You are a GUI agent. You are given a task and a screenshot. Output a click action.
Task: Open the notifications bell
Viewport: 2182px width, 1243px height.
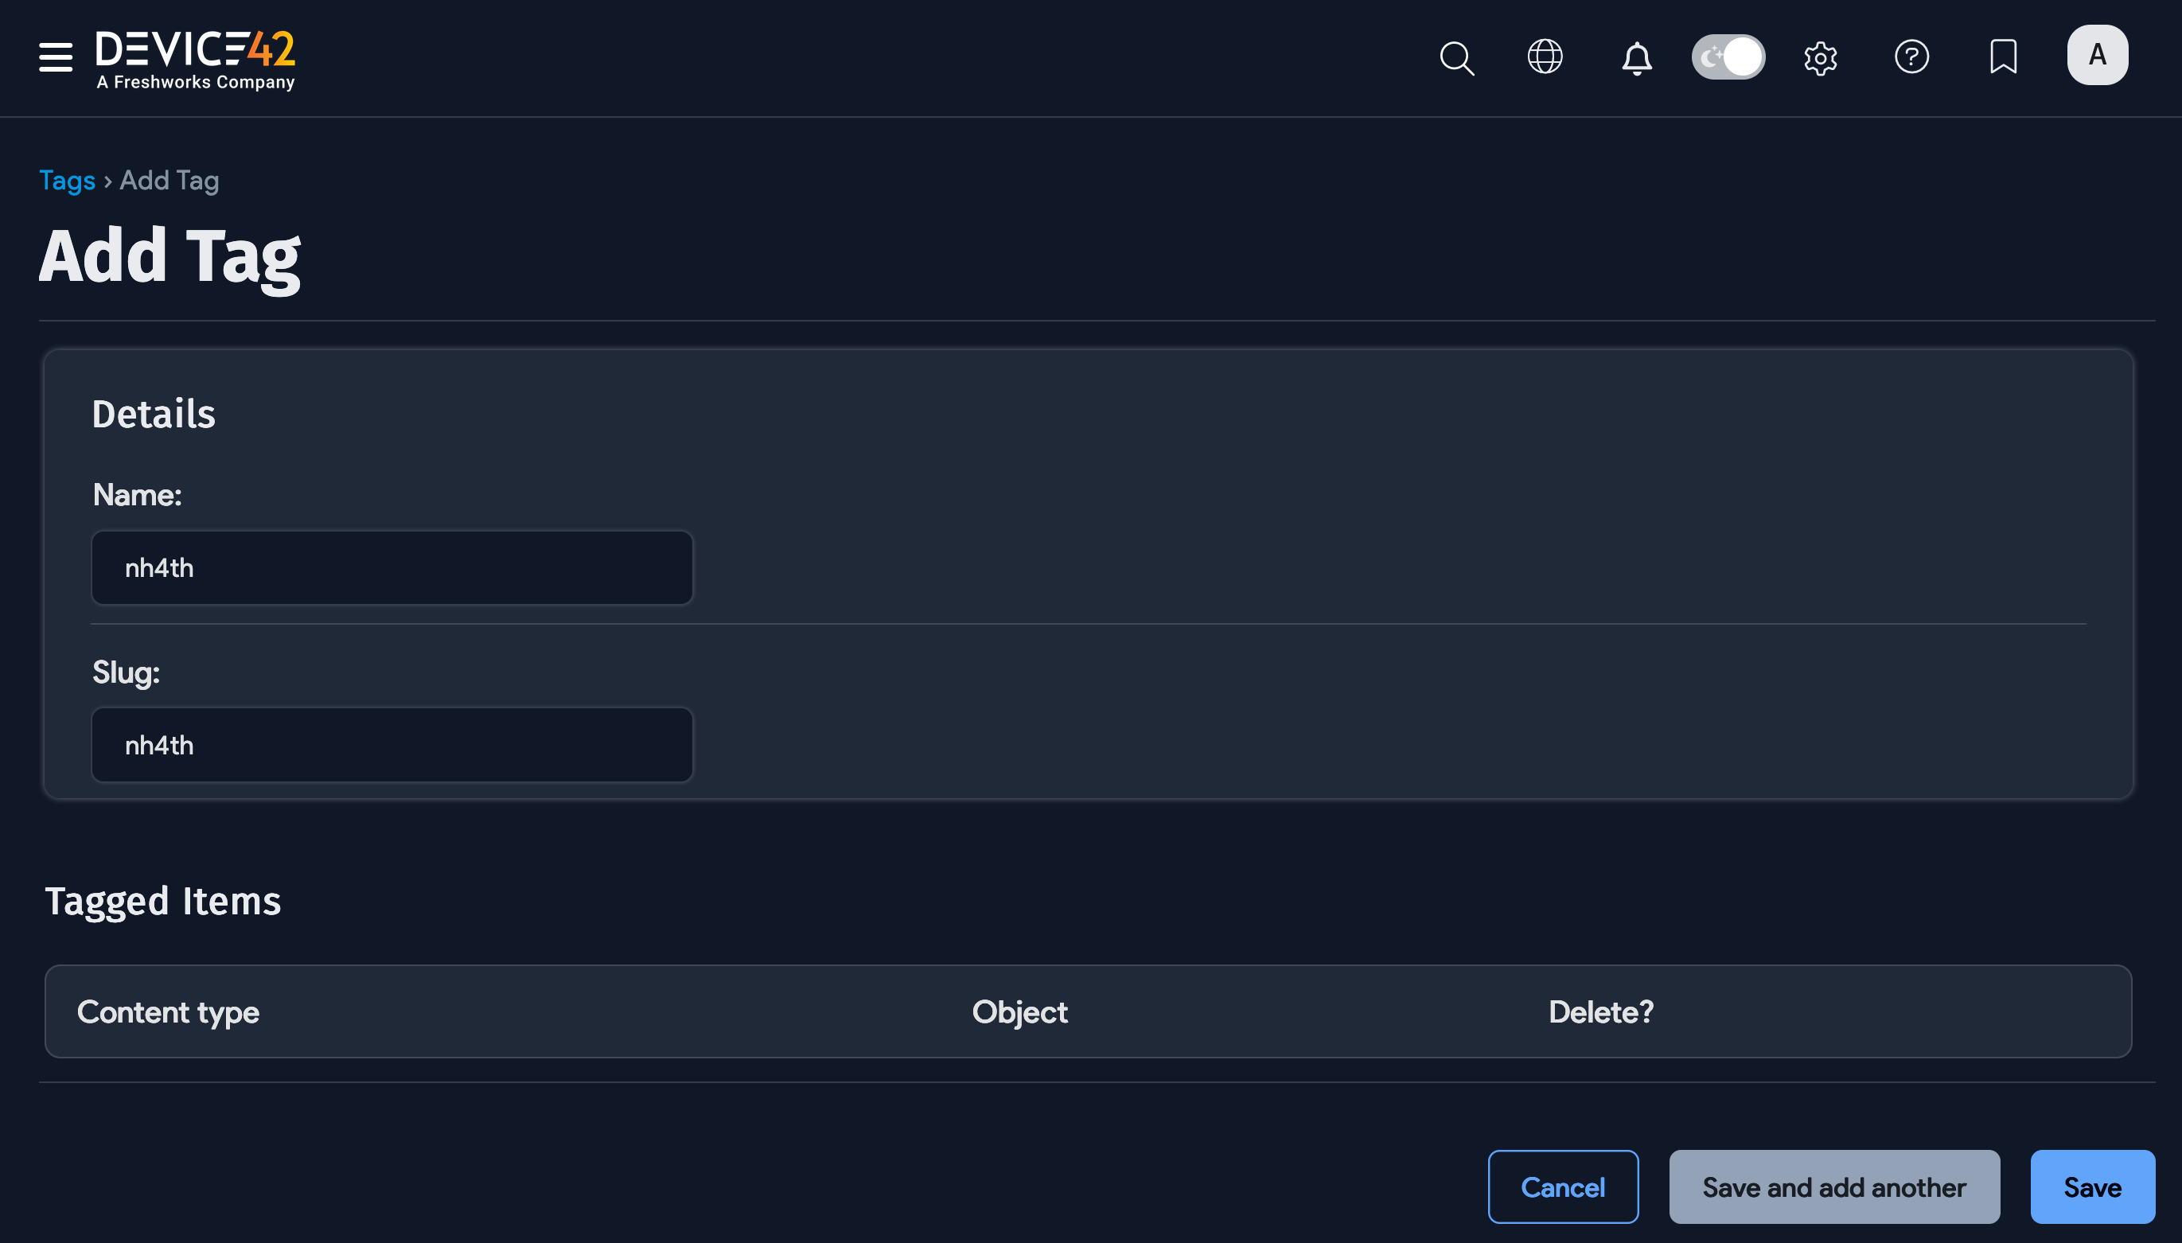click(1635, 57)
